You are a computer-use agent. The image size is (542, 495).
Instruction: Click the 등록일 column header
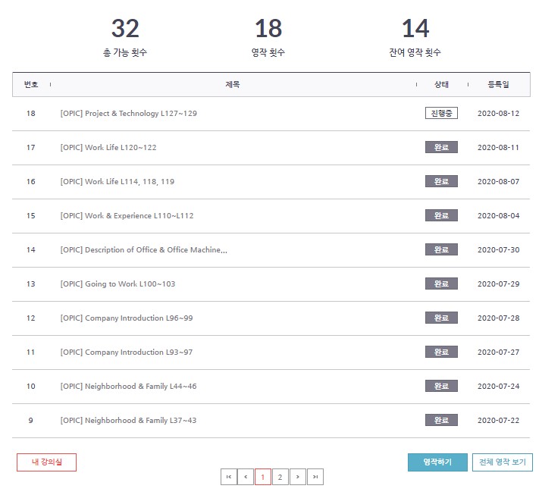[x=498, y=85]
